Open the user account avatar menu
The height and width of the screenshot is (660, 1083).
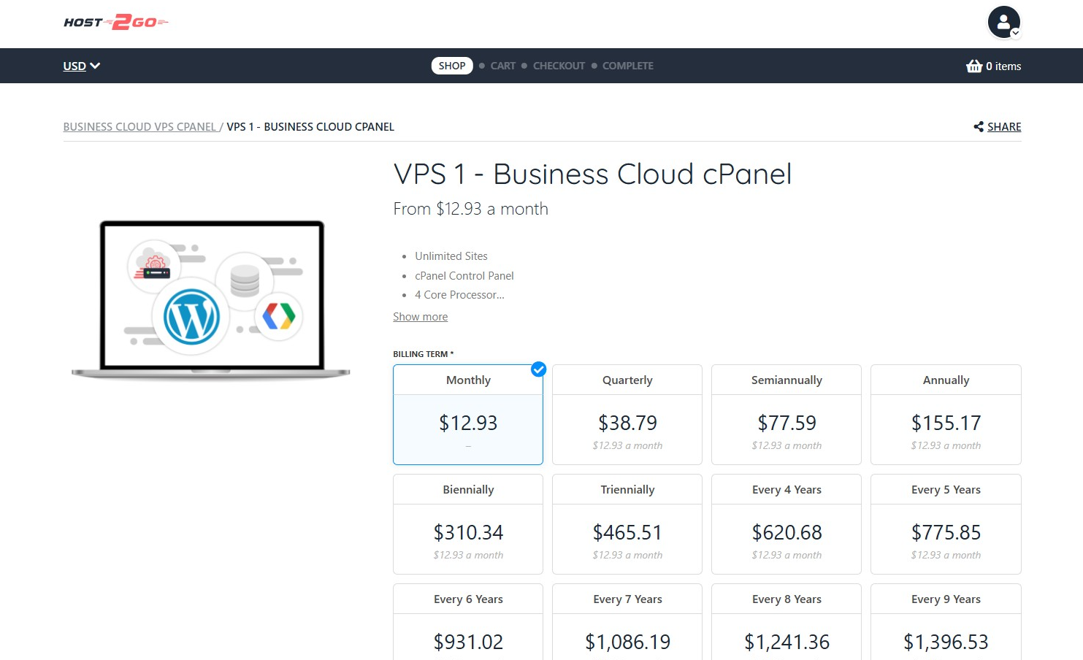1004,22
